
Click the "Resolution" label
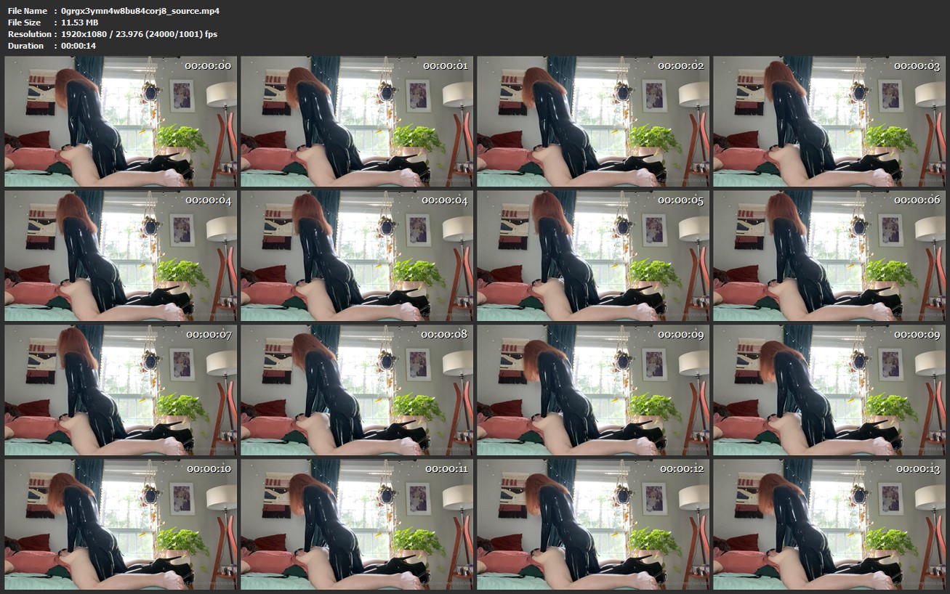point(30,34)
